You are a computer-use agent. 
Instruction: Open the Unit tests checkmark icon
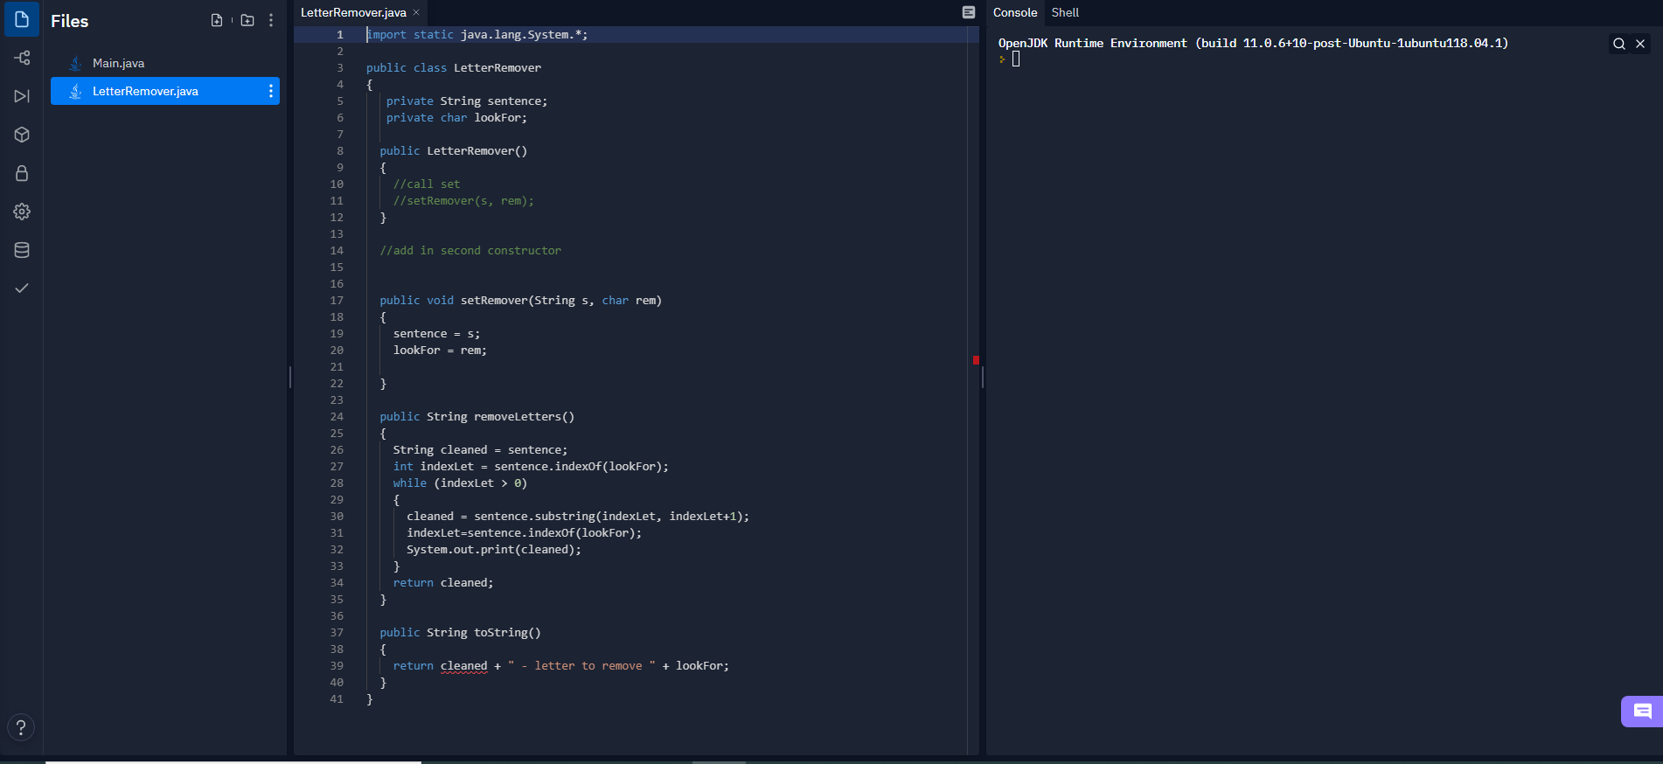22,288
